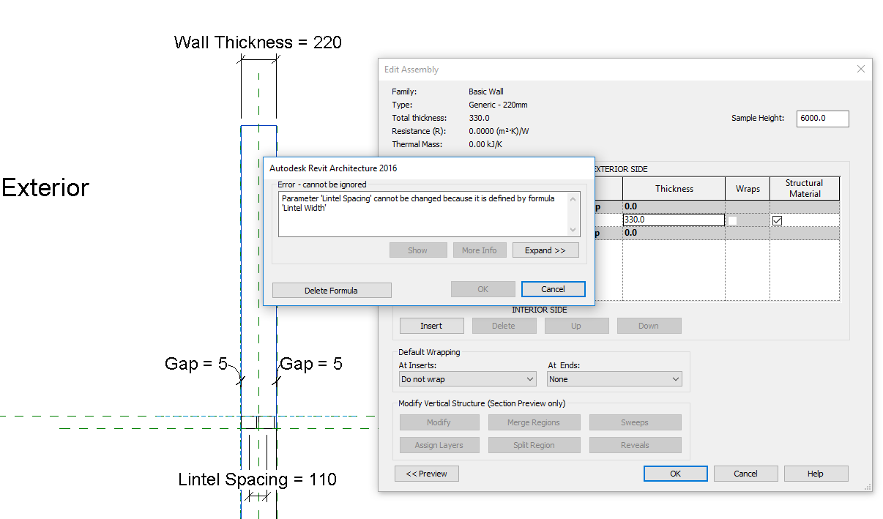Click the Thermal Mass 0.00 kJ/K value
The width and height of the screenshot is (883, 519).
coord(485,144)
